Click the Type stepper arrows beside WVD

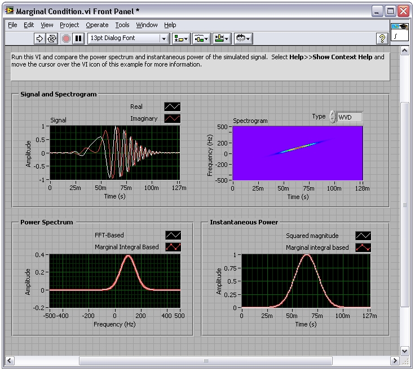tap(333, 117)
